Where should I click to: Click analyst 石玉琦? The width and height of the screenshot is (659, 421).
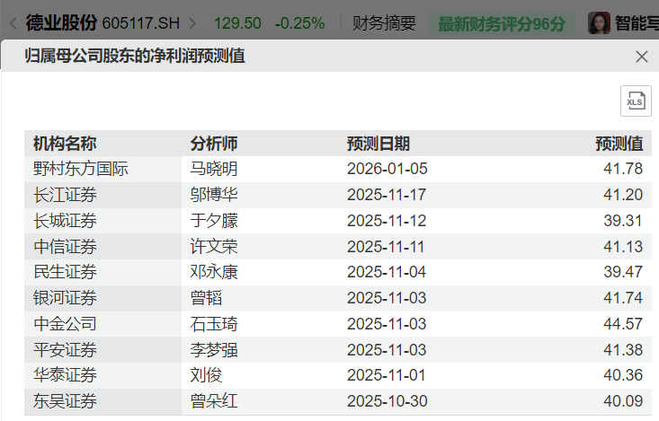click(213, 324)
